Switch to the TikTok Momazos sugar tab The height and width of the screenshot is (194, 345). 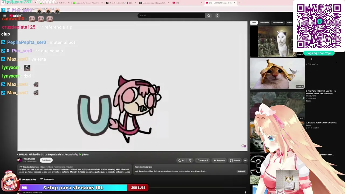pos(154,3)
